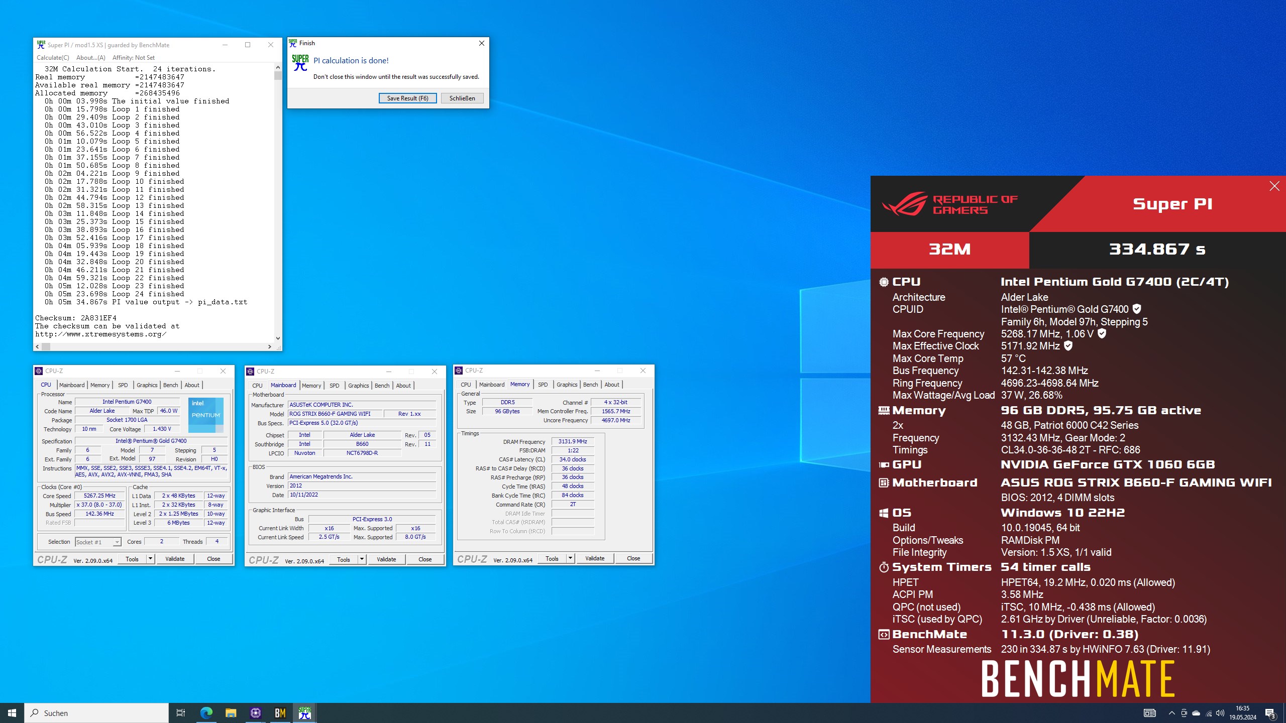Open Task View on the taskbar

pos(181,713)
